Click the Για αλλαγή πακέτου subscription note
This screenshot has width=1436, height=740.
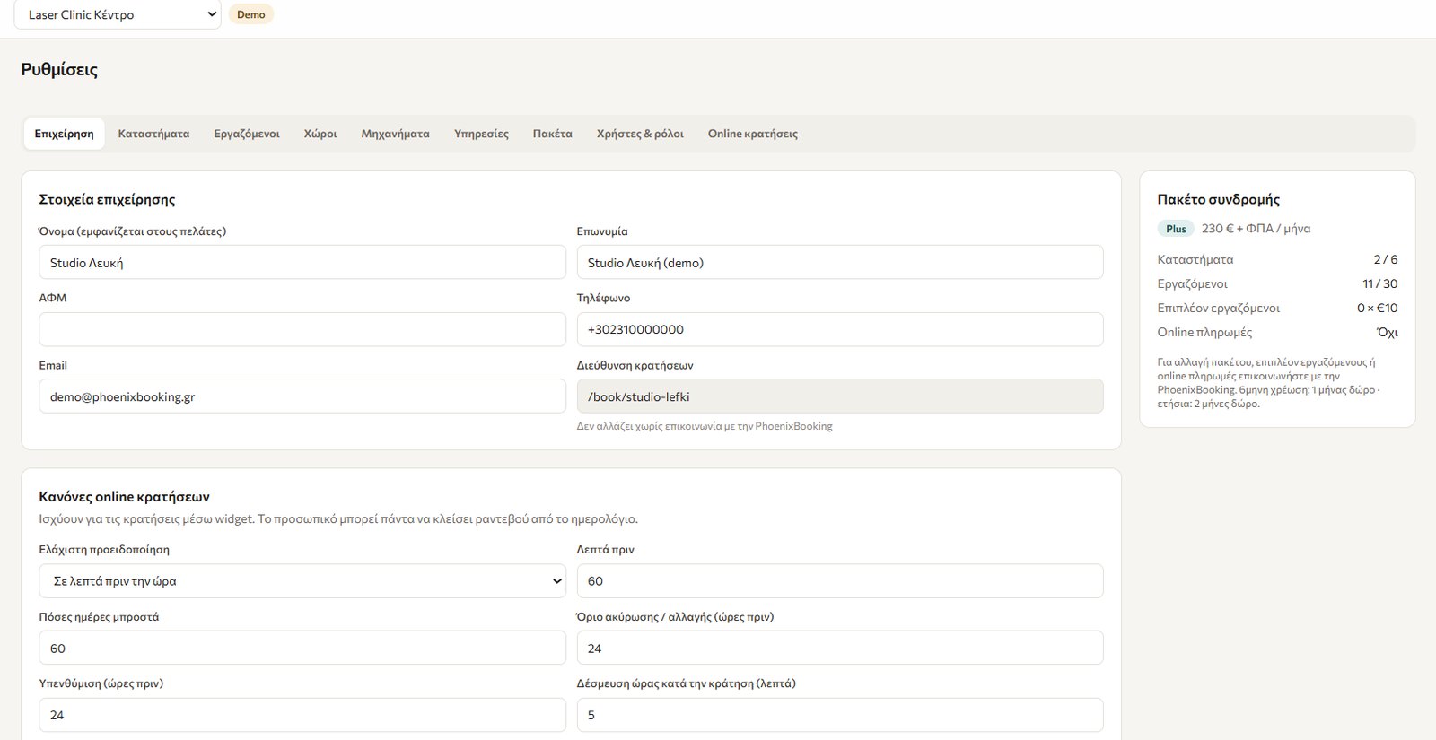click(1268, 383)
